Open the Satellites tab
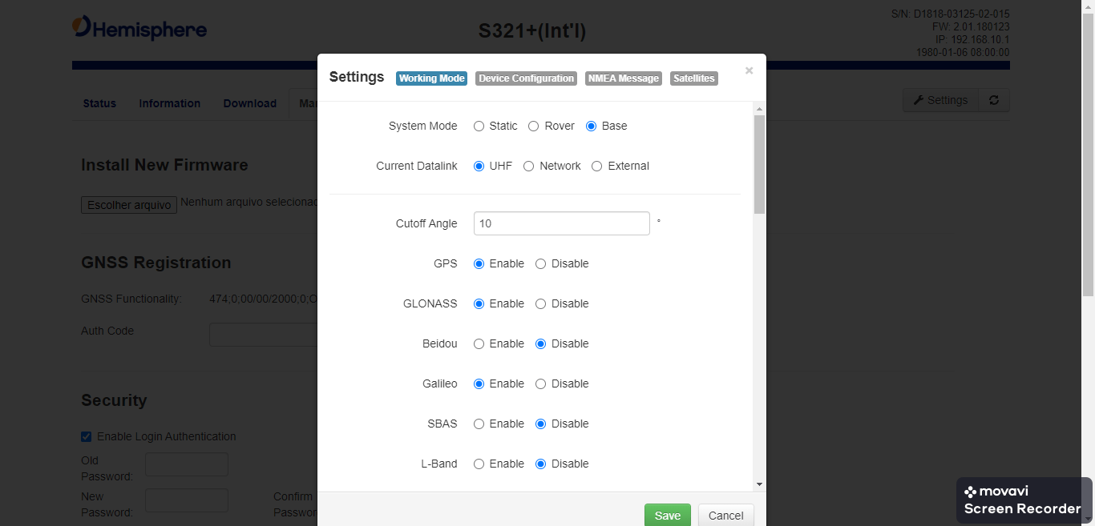The image size is (1095, 526). [694, 78]
